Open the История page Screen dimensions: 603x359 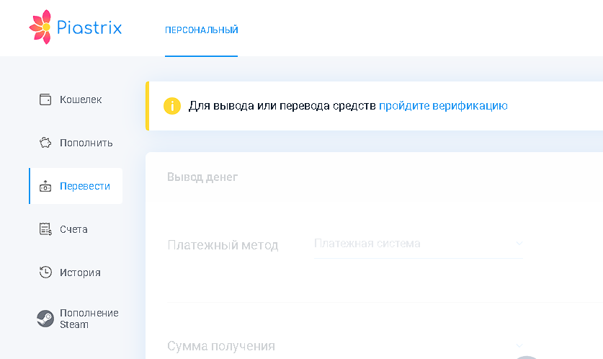76,272
